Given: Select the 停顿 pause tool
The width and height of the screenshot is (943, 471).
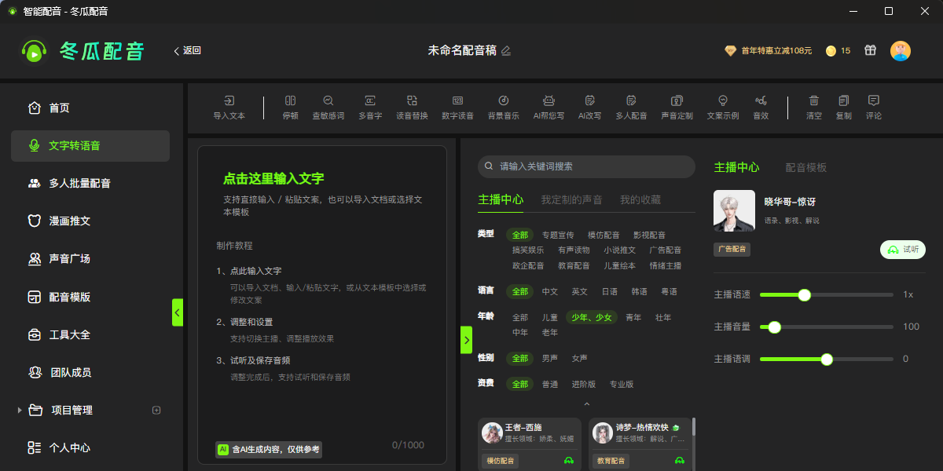Looking at the screenshot, I should point(290,100).
